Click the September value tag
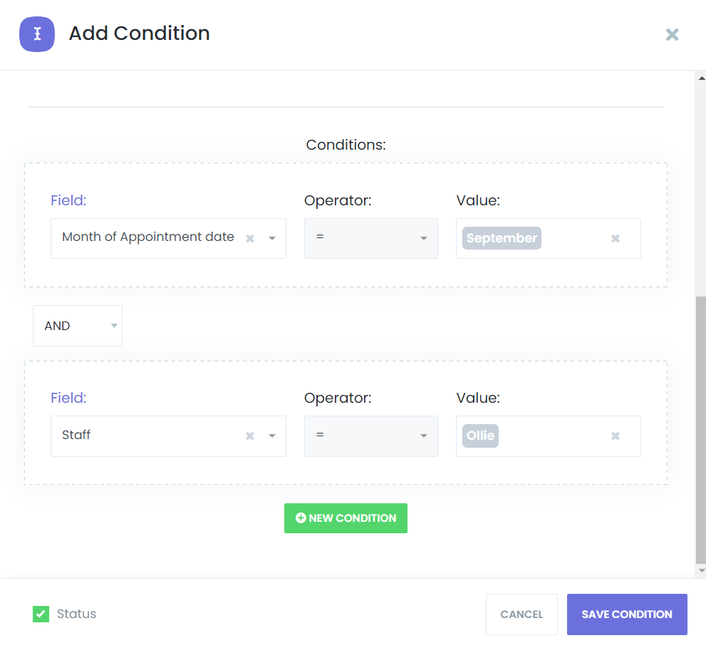 (x=502, y=238)
